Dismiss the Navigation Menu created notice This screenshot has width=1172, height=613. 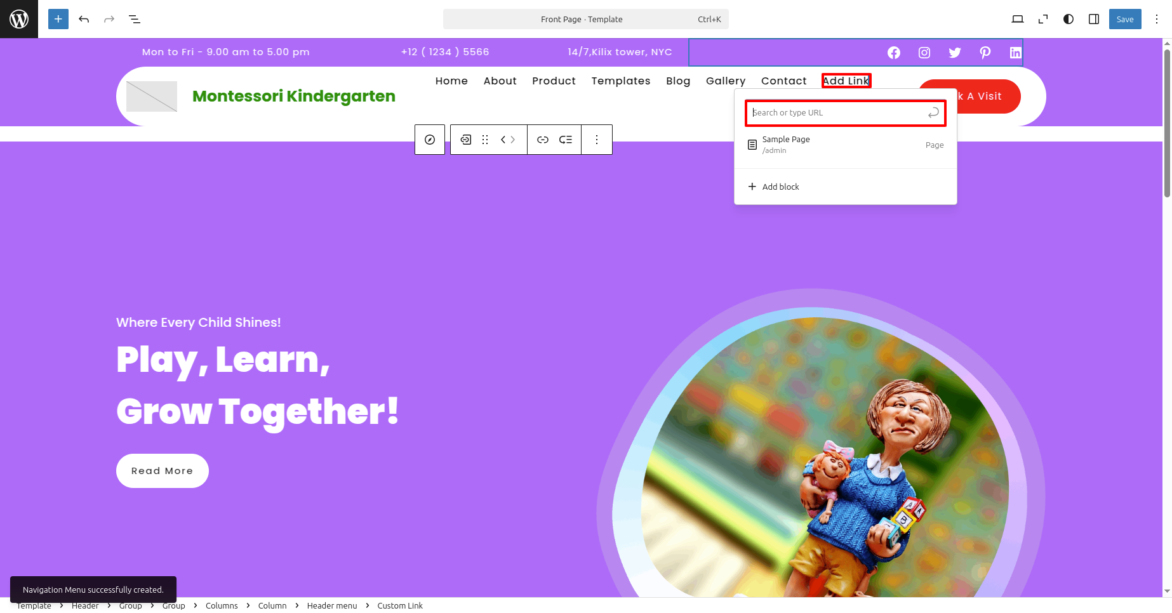coord(93,590)
